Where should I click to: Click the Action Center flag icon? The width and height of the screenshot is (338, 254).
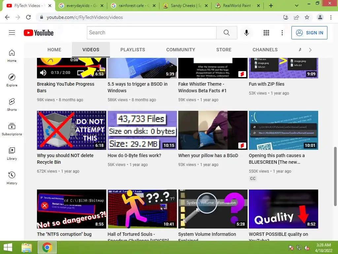pyautogui.click(x=291, y=248)
